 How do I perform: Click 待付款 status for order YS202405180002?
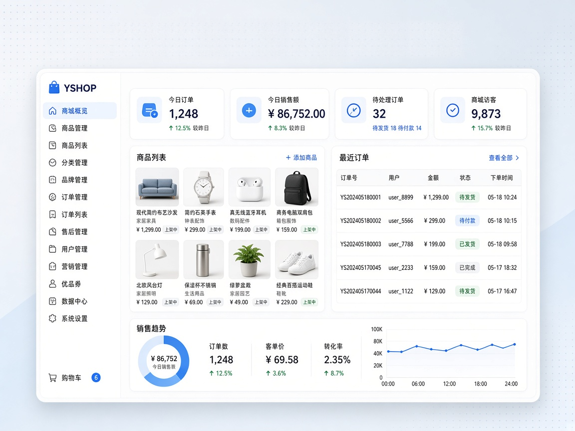click(467, 220)
